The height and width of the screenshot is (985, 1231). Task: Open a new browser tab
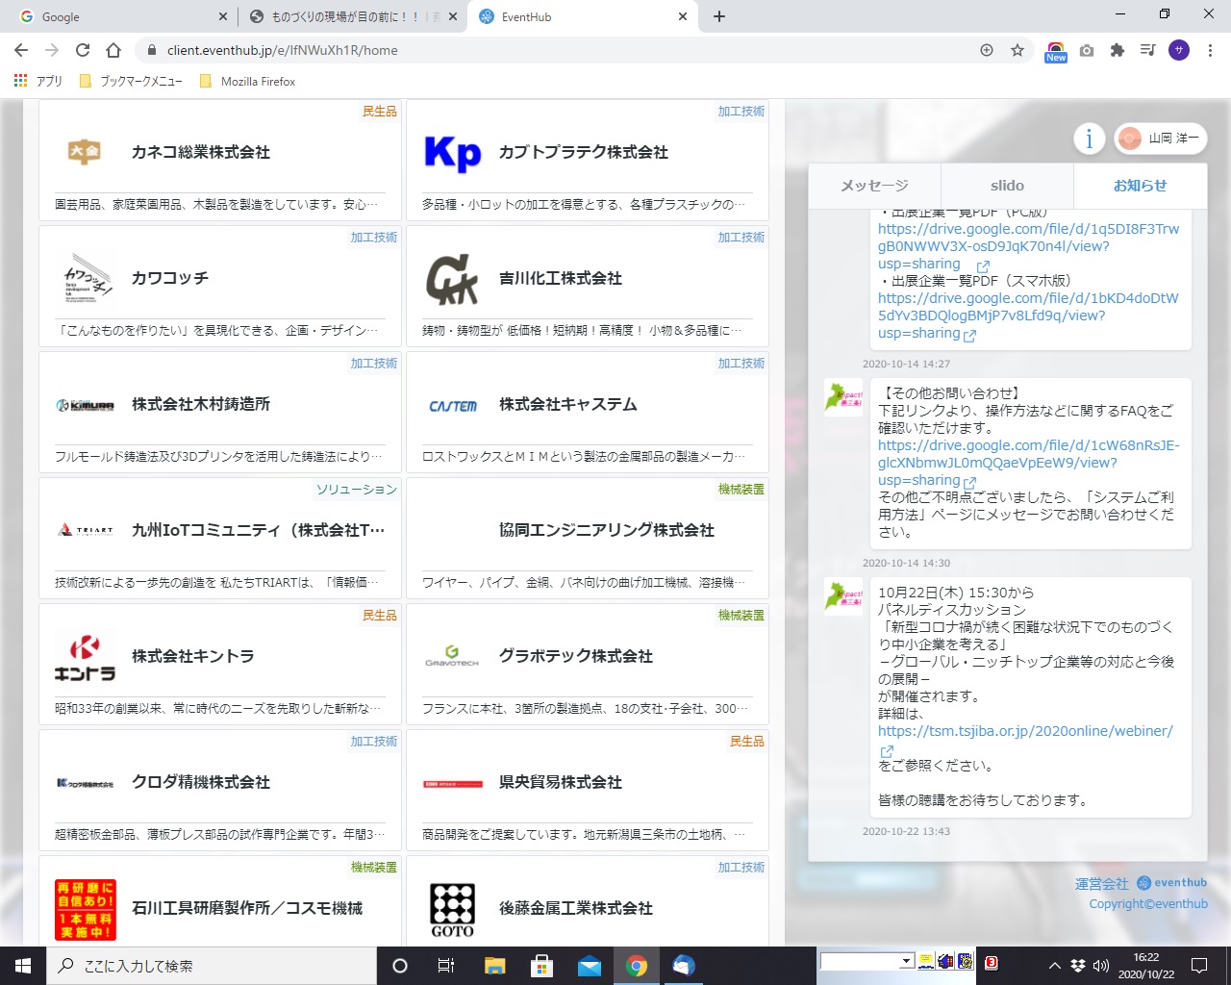[719, 16]
